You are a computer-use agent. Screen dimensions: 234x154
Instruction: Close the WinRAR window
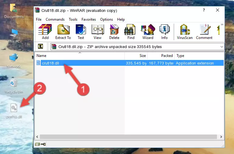point(218,10)
